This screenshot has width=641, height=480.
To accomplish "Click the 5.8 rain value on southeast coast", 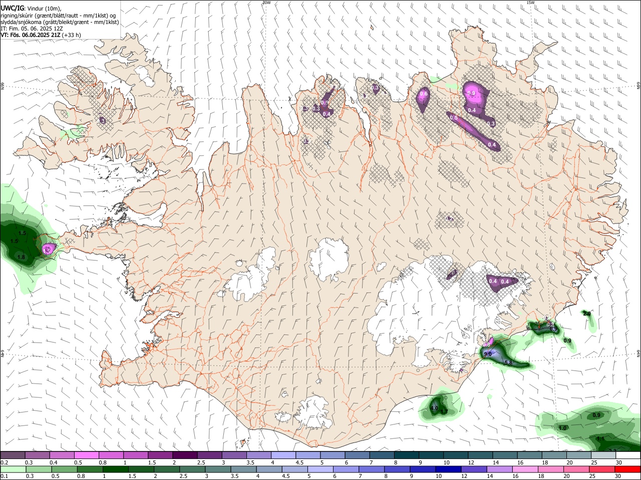I will [508, 363].
